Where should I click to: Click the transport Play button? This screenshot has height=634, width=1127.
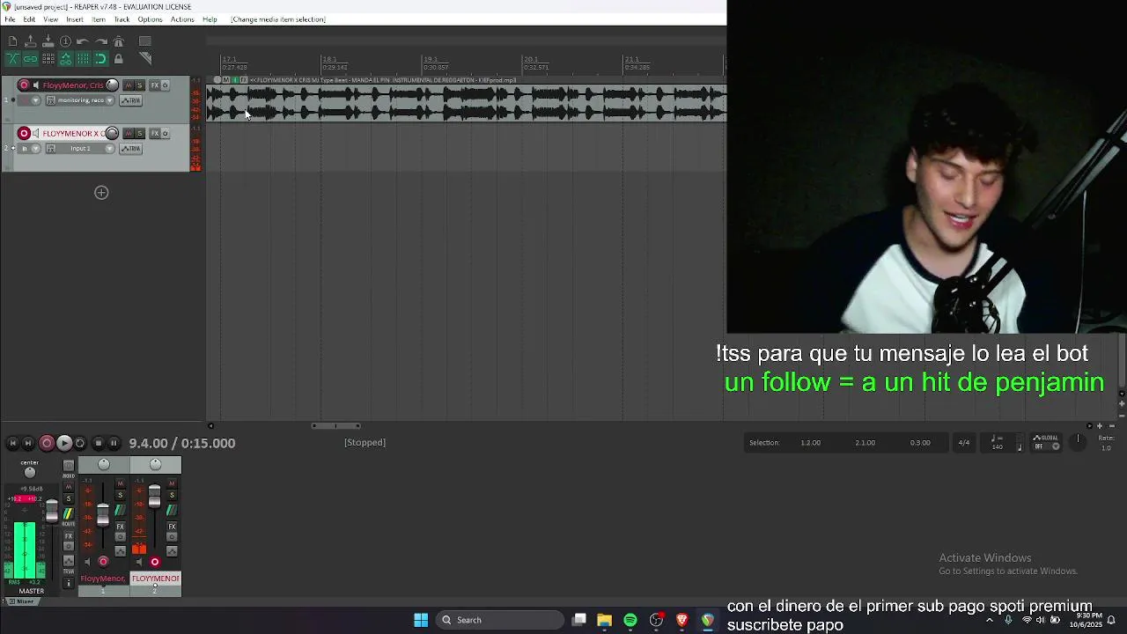[x=64, y=443]
